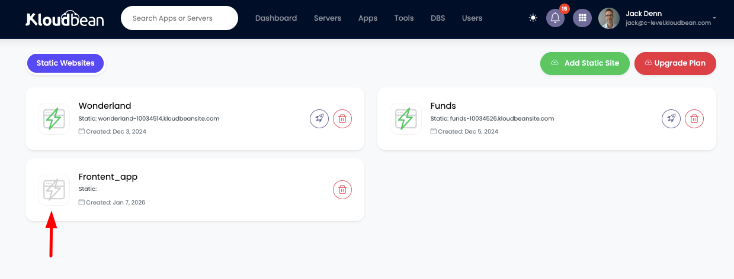The image size is (734, 279).
Task: Click wonderland-10034514.kloudbeansite.com URL text
Action: (159, 118)
